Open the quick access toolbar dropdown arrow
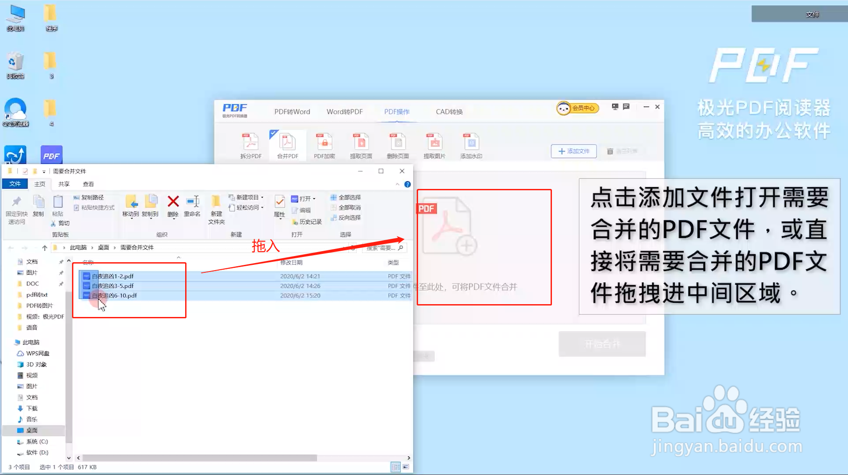Viewport: 848px width, 475px height. point(44,171)
